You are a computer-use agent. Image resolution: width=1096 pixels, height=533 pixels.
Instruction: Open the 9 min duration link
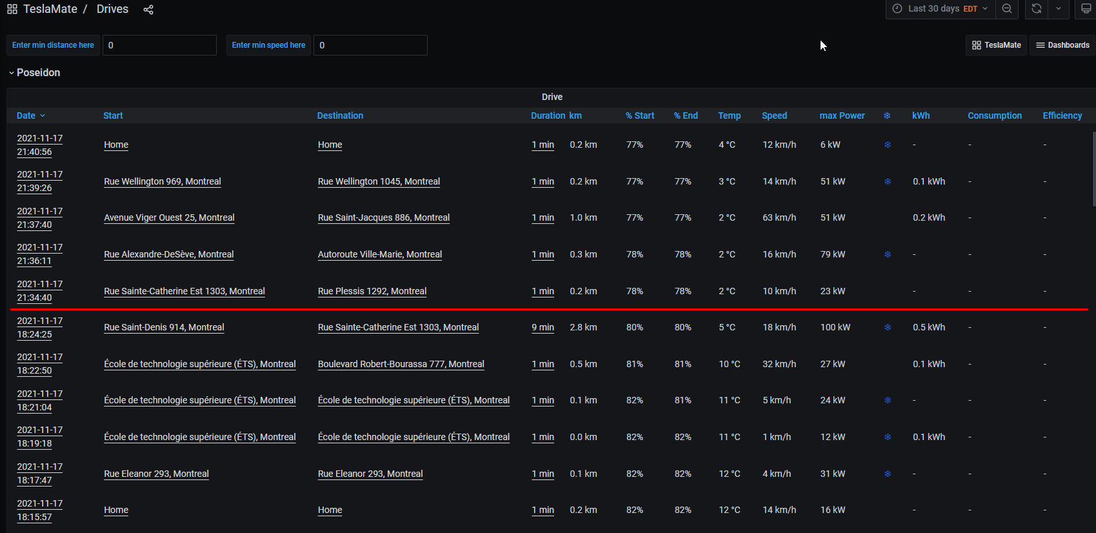pyautogui.click(x=543, y=327)
